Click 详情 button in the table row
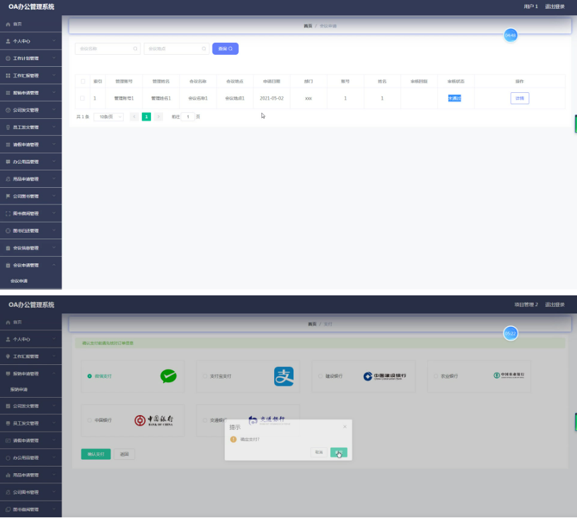This screenshot has height=518, width=577. click(x=520, y=98)
